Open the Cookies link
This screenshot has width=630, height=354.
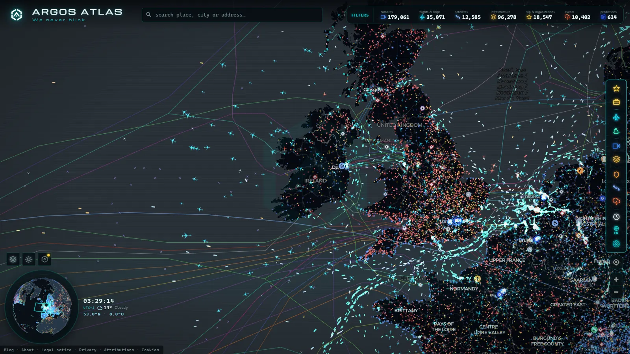[x=150, y=350]
